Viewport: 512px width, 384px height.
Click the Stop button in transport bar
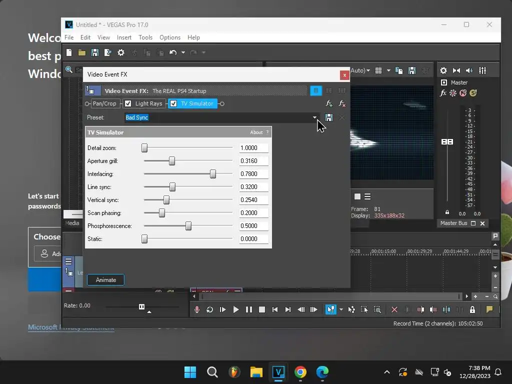262,309
